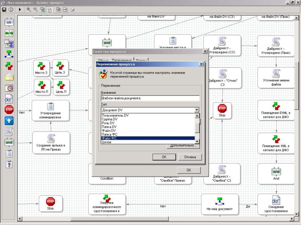Select the subprocess windows tool in palette

click(9, 44)
